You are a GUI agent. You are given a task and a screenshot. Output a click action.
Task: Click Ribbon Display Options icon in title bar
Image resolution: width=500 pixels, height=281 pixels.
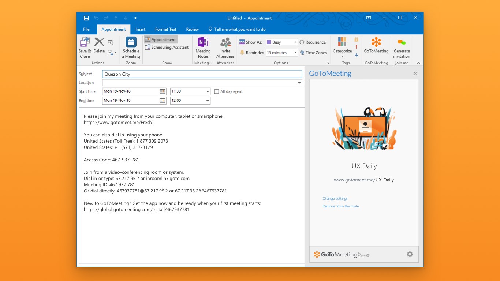coord(369,18)
